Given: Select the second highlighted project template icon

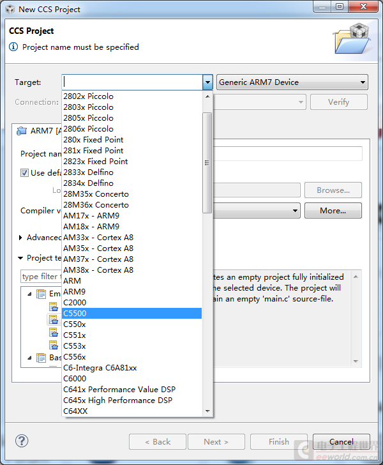Looking at the screenshot, I should click(x=54, y=319).
